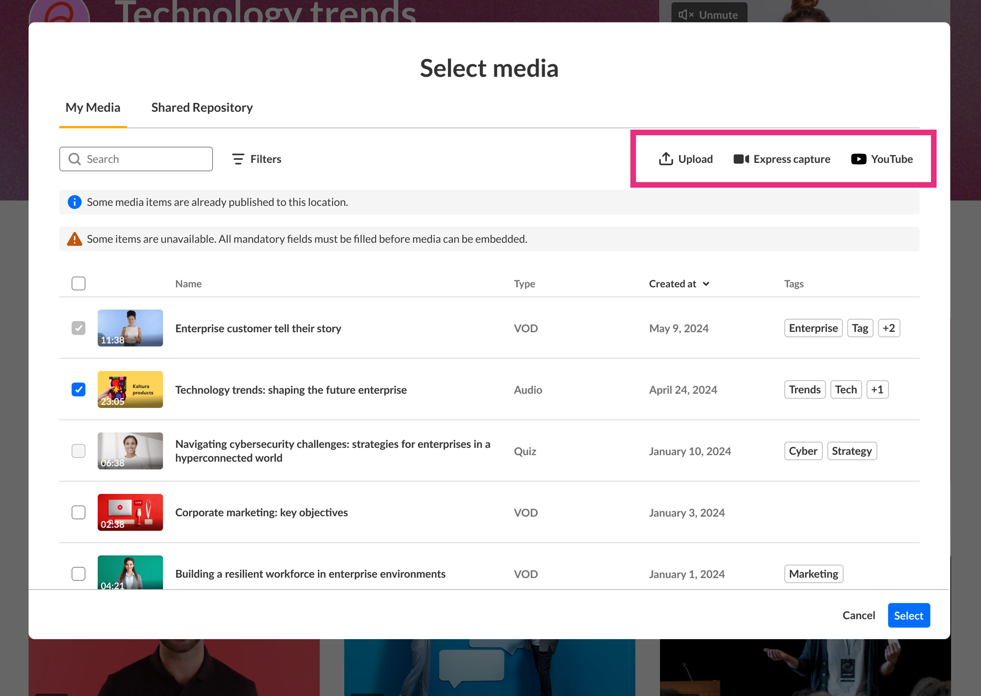
Task: Open Filters via the filter icon
Action: [x=238, y=159]
